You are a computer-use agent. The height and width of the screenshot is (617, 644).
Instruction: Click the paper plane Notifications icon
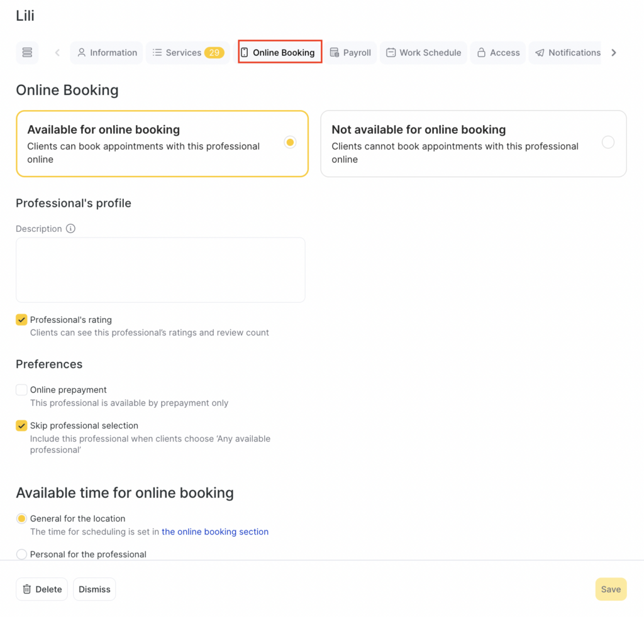[540, 53]
